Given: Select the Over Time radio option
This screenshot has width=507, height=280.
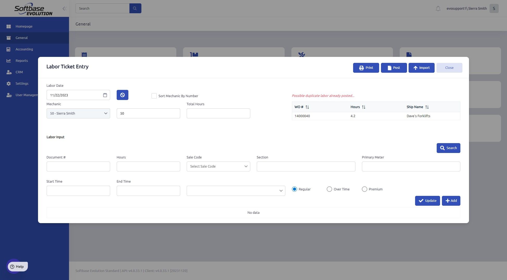Looking at the screenshot, I should coord(329,189).
